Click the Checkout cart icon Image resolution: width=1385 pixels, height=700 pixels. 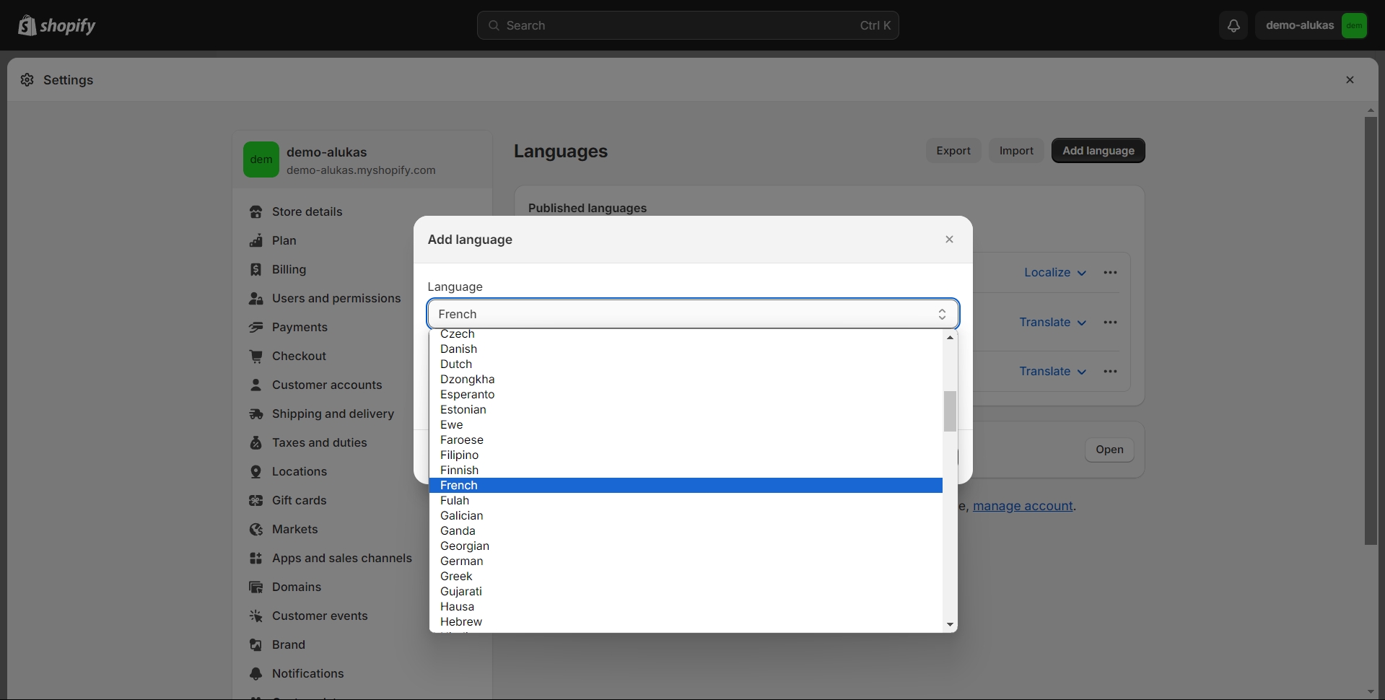(255, 356)
